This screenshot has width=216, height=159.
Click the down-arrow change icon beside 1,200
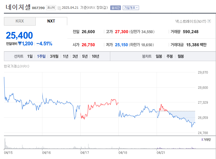[20, 43]
